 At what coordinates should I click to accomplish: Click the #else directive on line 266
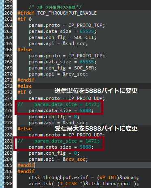point(25,50)
